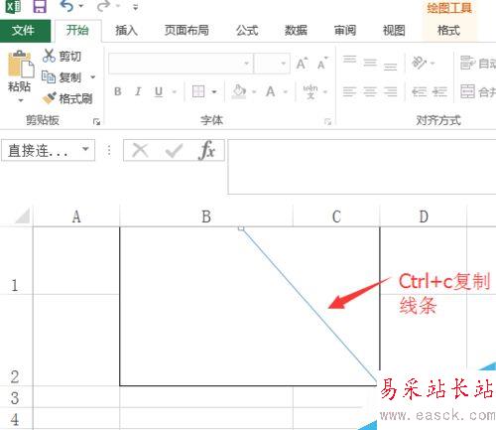This screenshot has height=430, width=496.
Task: Switch to the 开始 ribbon tab
Action: (77, 31)
